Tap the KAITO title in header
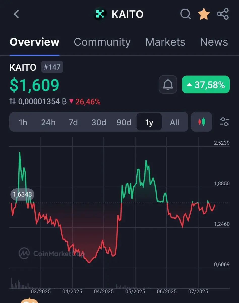Image resolution: width=239 pixels, height=303 pixels. click(128, 14)
